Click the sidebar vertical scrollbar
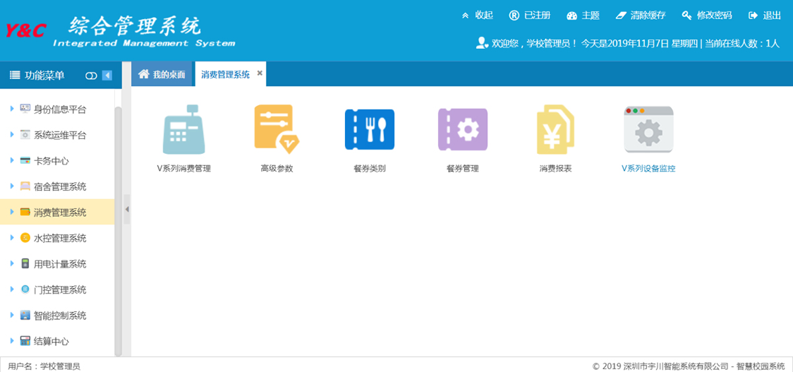Screen dimensions: 793x372 (118, 225)
